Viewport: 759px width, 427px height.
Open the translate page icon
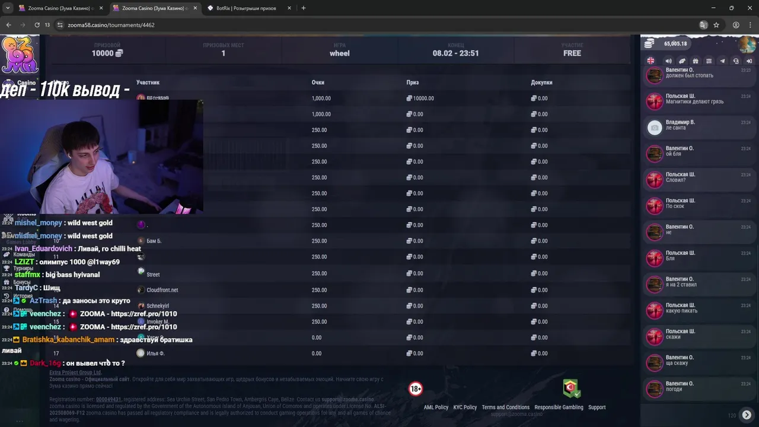703,25
